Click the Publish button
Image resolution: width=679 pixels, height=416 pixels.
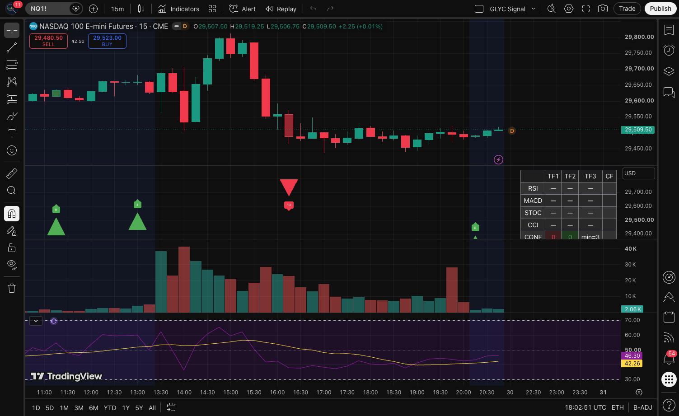pos(660,9)
